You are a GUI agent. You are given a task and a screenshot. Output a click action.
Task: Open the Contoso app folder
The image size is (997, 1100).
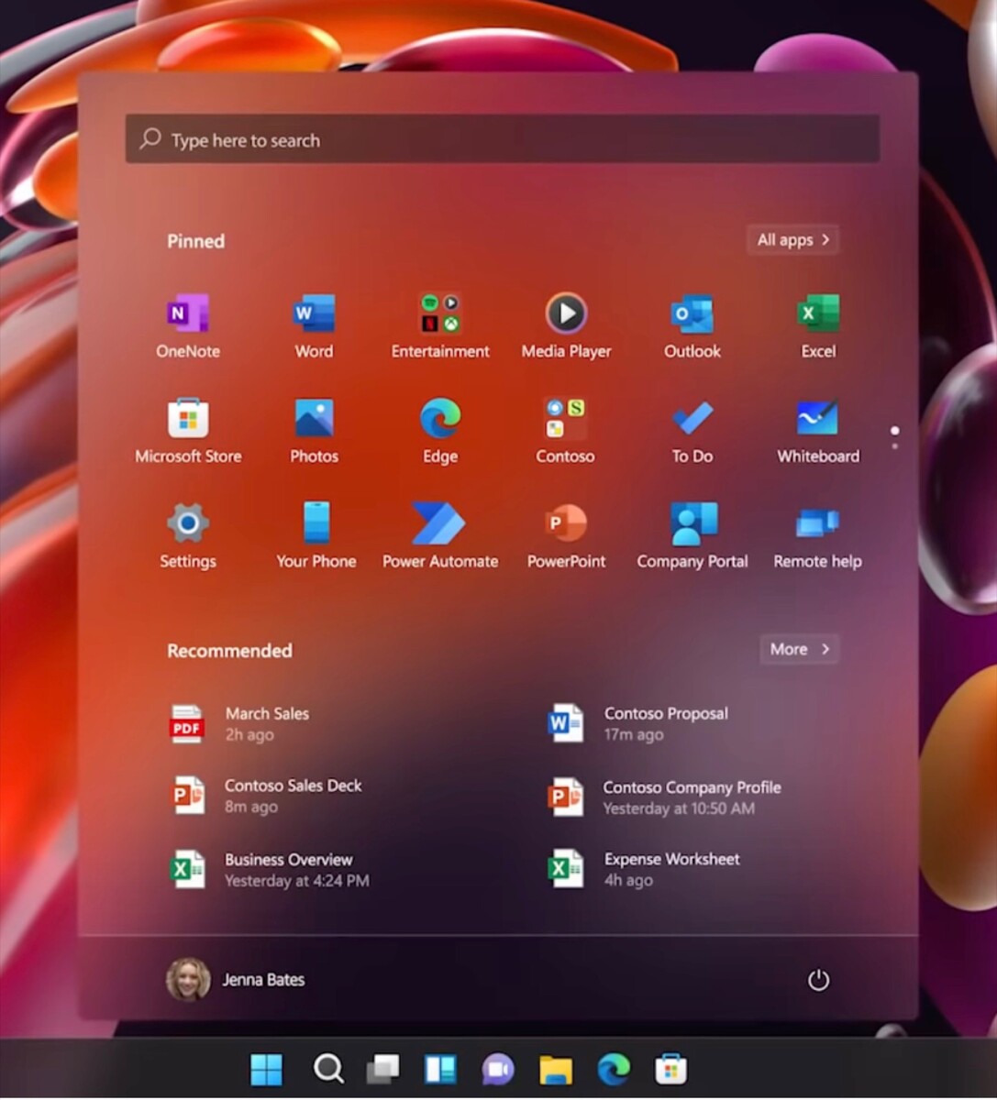(566, 432)
